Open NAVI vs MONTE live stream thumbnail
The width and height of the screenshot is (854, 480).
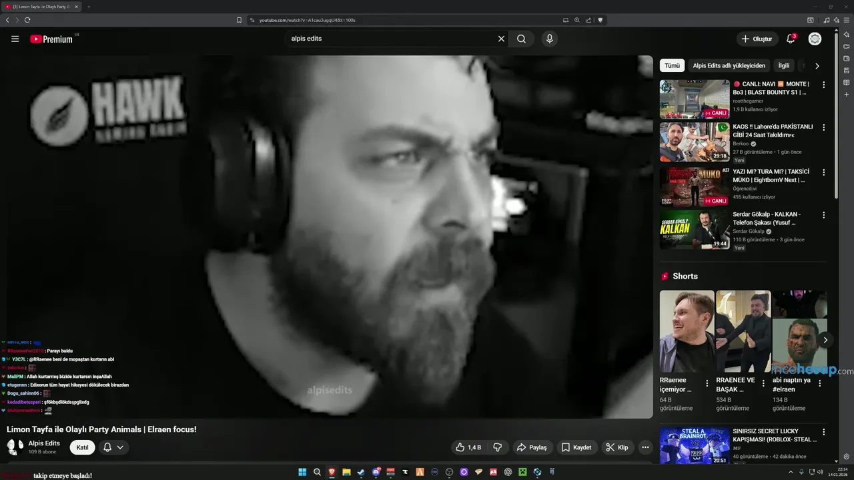(695, 99)
